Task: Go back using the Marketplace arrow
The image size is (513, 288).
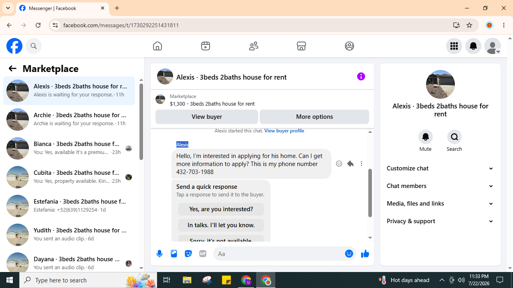Action: click(12, 68)
